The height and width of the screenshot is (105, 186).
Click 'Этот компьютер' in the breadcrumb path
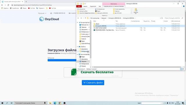click(95, 18)
